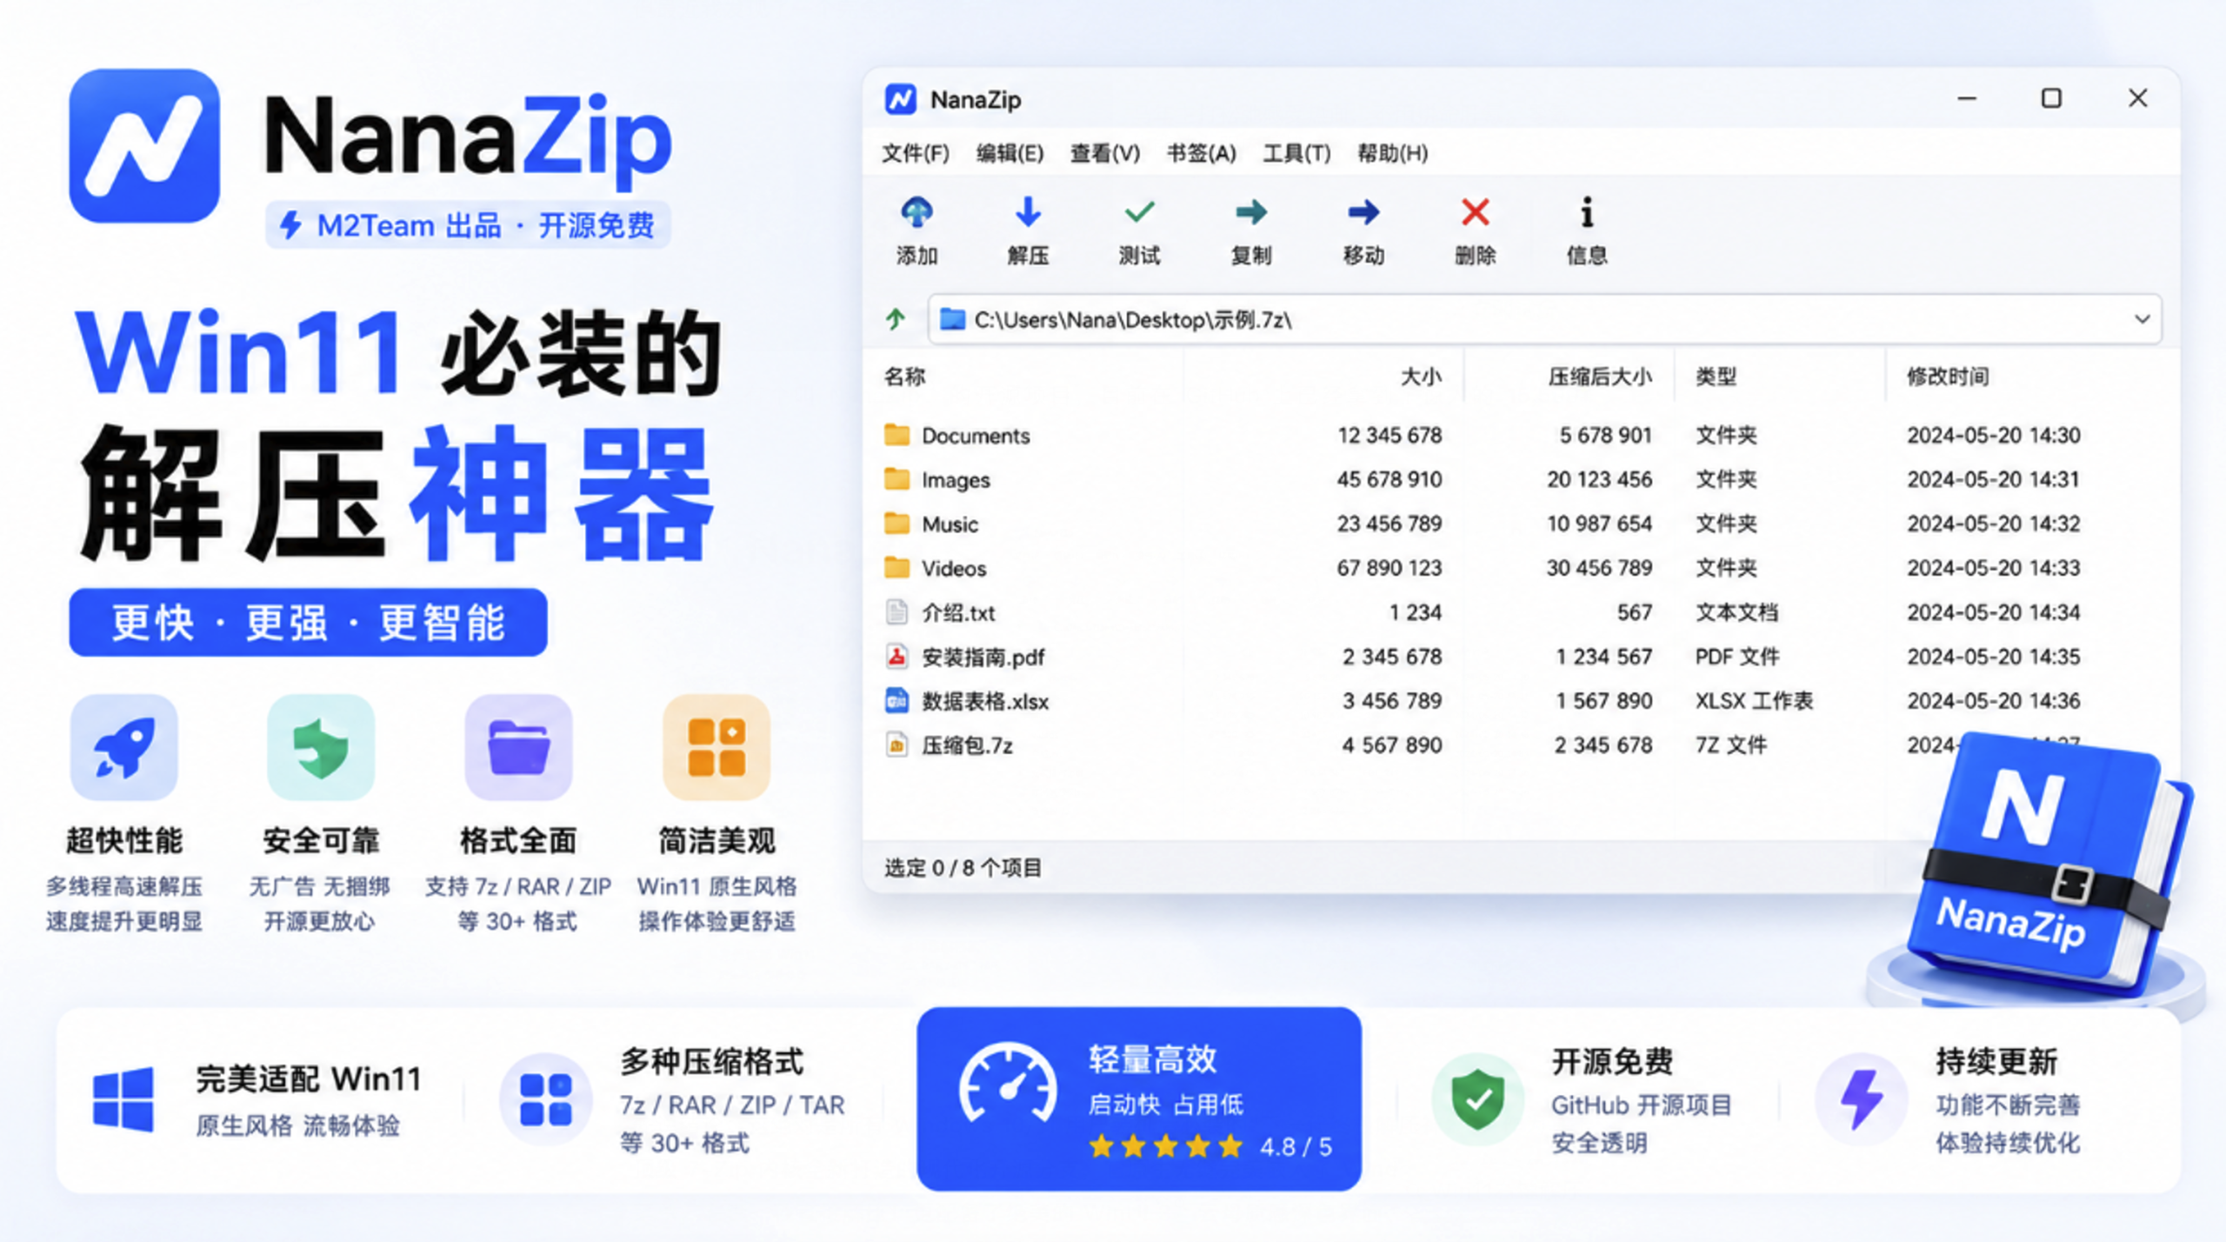
Task: Sort by the 压缩后大小 column header
Action: tap(1600, 377)
